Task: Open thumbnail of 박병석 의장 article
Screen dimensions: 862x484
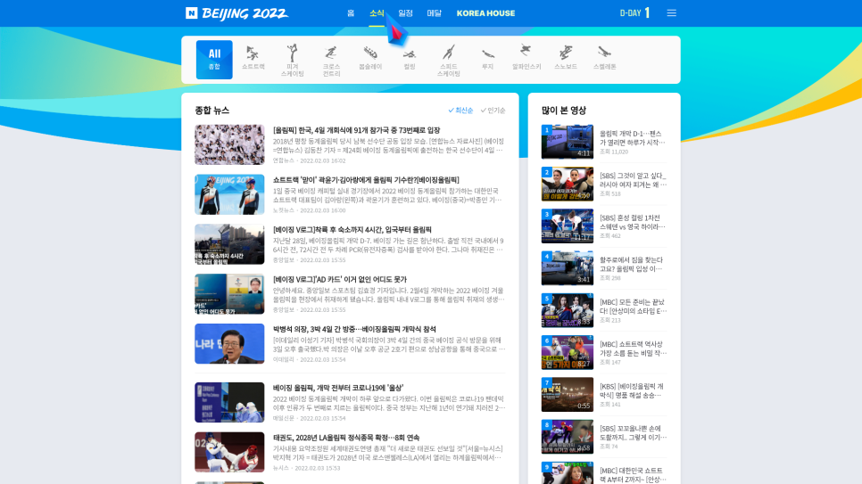Action: [229, 343]
